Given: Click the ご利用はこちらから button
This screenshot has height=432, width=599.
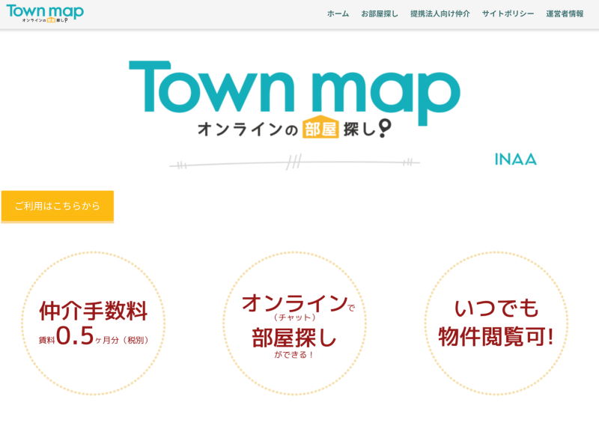Looking at the screenshot, I should pyautogui.click(x=58, y=206).
